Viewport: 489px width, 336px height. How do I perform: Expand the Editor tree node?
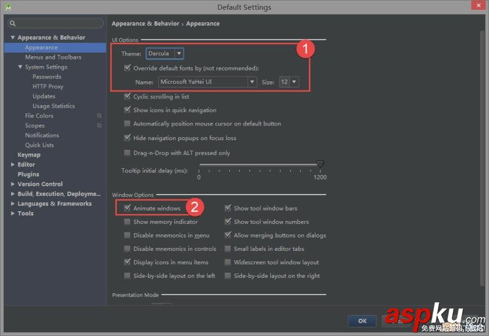click(13, 164)
